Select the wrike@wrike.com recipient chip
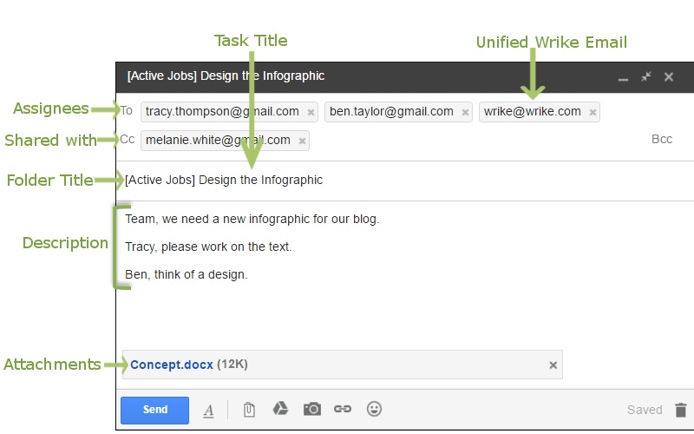Viewport: 694px width, 434px height. pyautogui.click(x=539, y=112)
